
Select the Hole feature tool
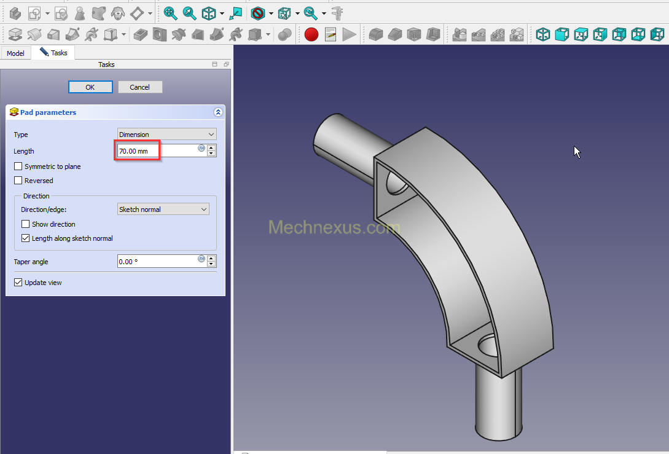point(160,34)
